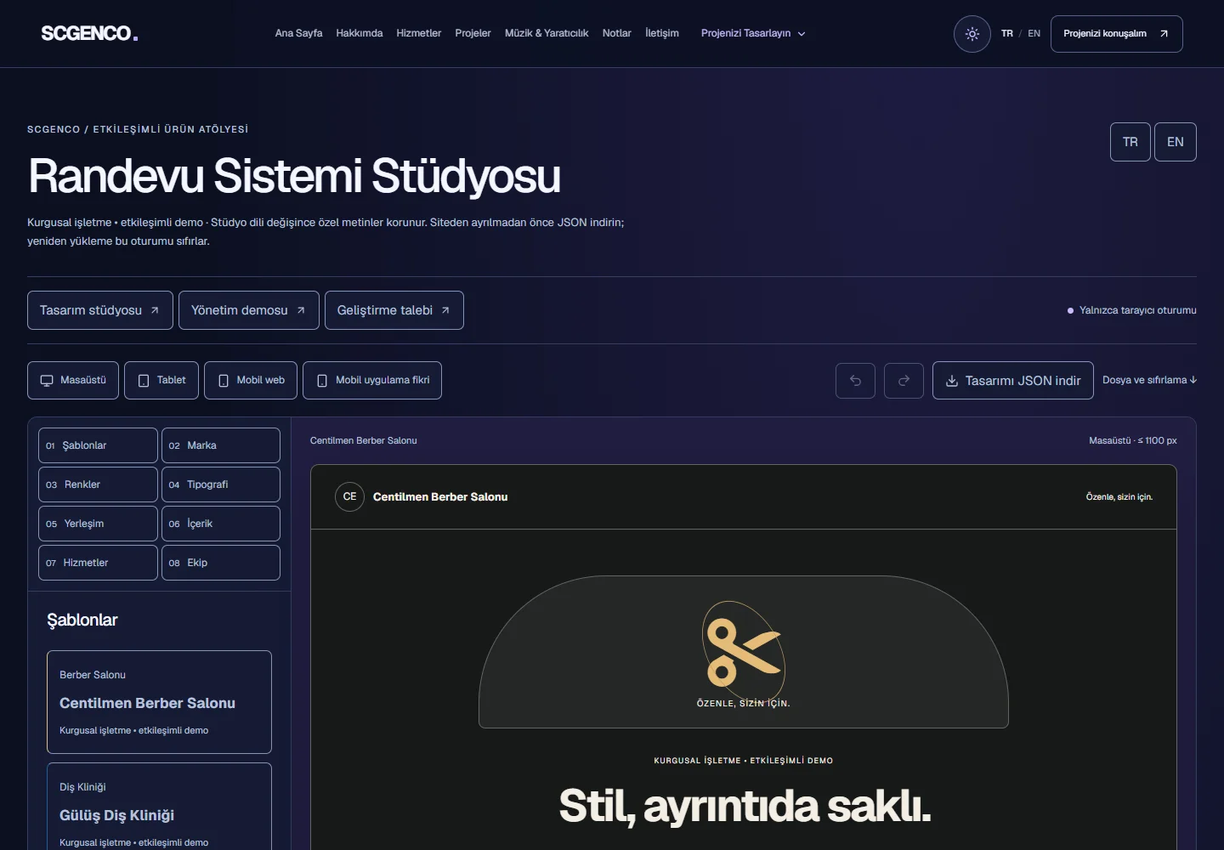This screenshot has width=1224, height=850.
Task: Switch preview to Masaüstü device
Action: pyautogui.click(x=73, y=381)
